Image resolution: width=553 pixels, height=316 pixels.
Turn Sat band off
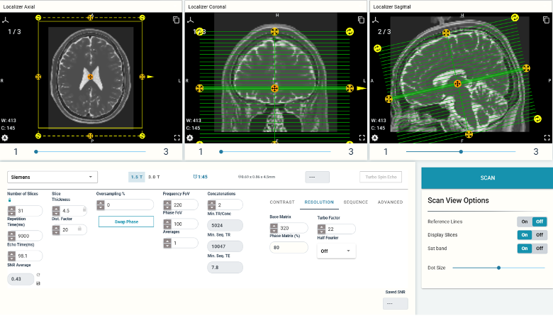[540, 248]
